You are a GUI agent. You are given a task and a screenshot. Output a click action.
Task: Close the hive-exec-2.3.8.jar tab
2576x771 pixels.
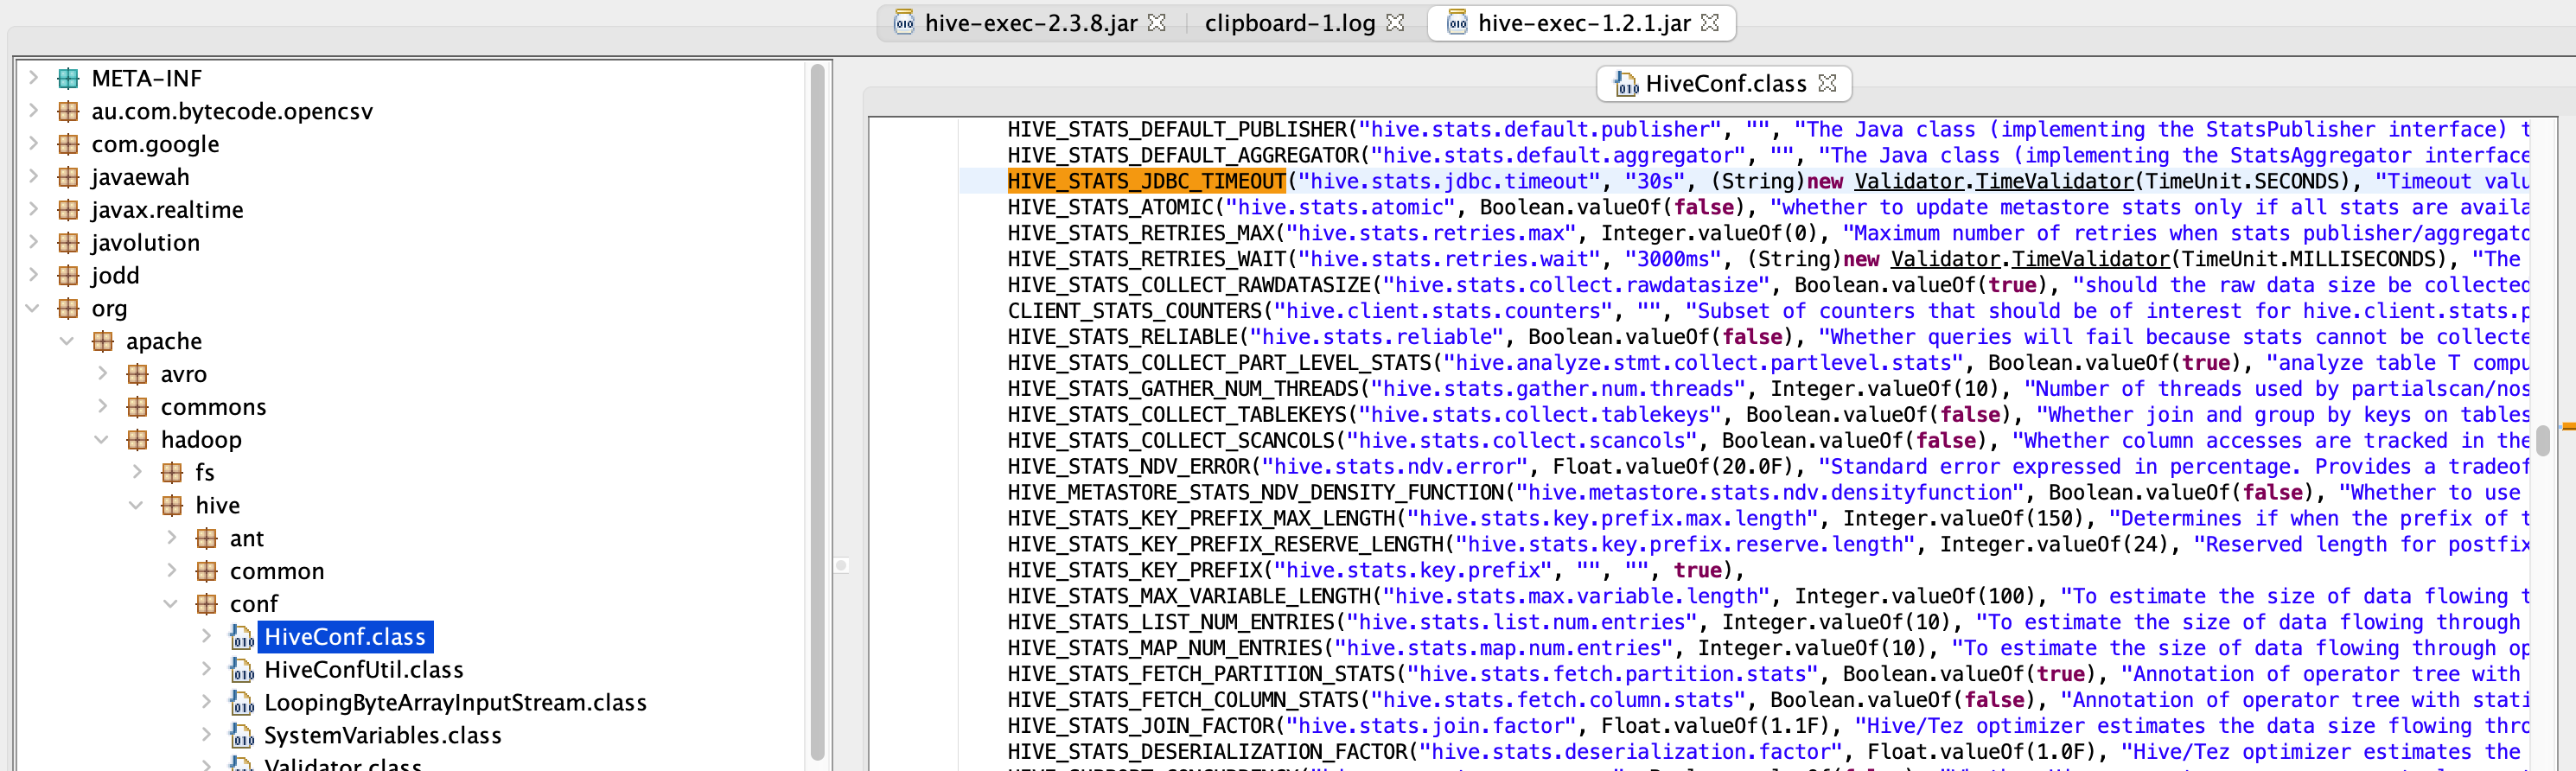point(1157,22)
